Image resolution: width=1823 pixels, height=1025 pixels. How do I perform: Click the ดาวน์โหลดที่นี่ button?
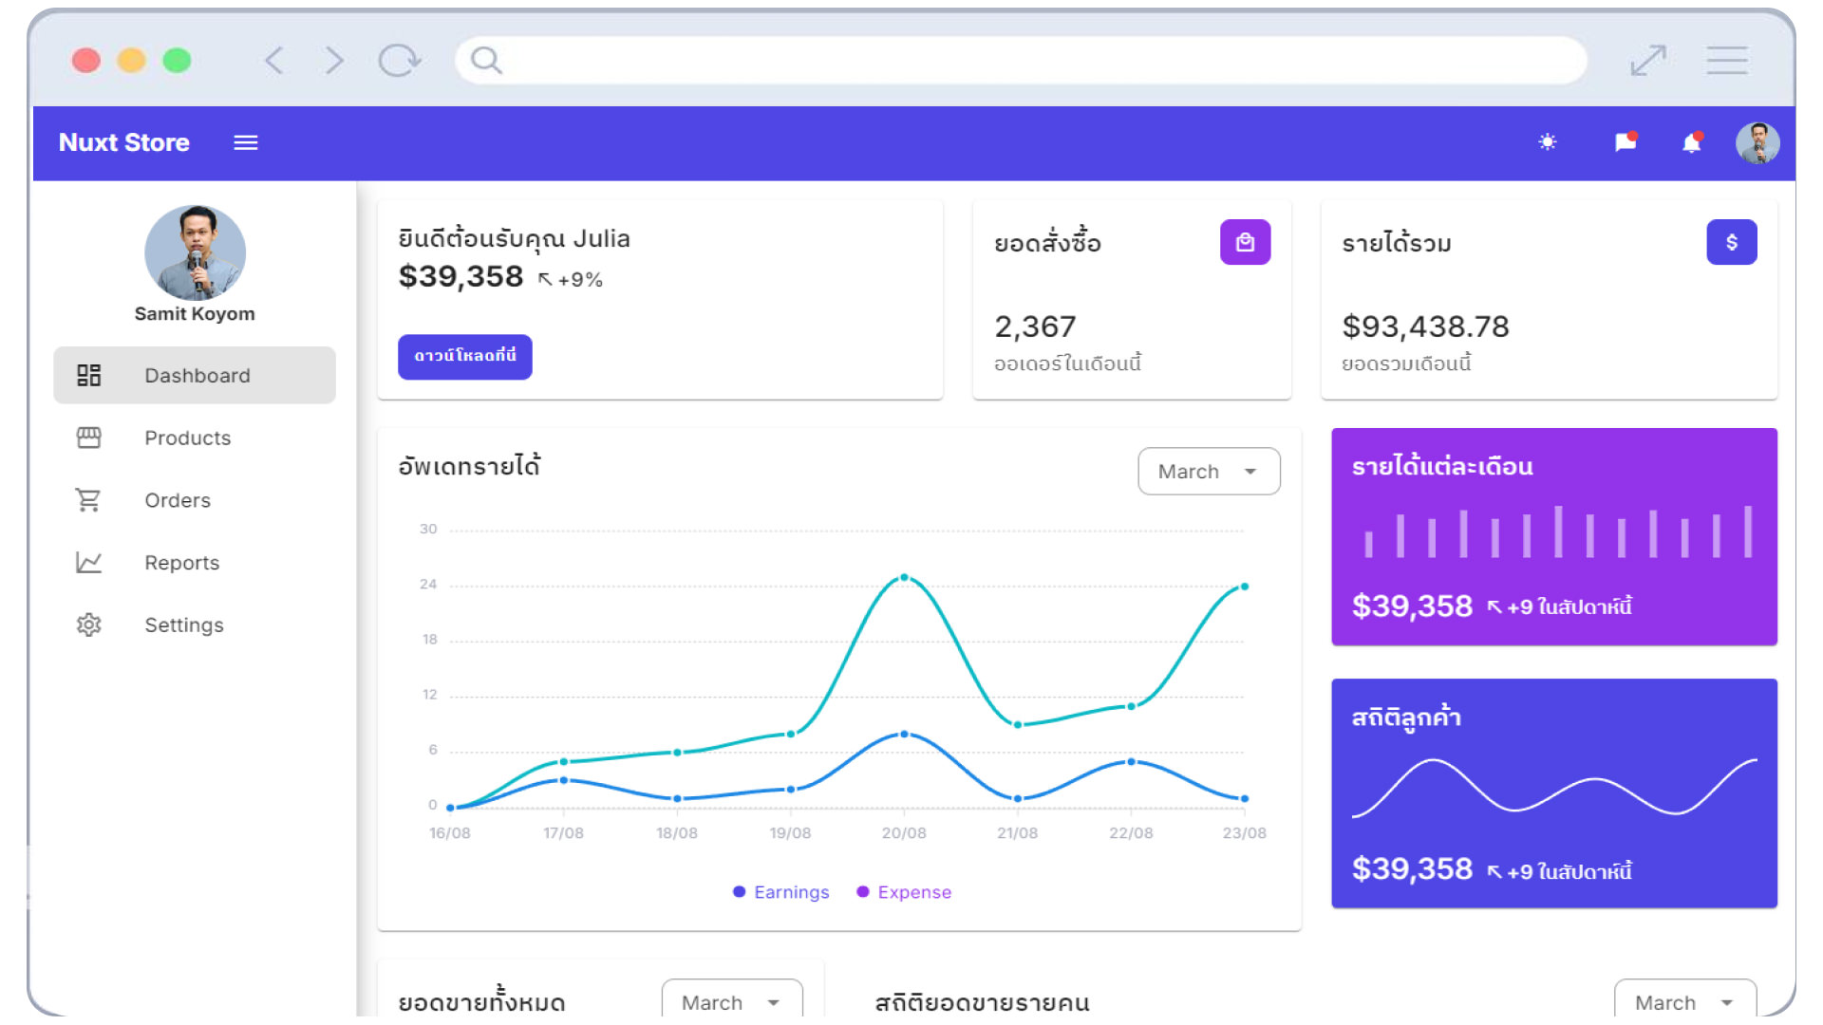[x=463, y=356]
